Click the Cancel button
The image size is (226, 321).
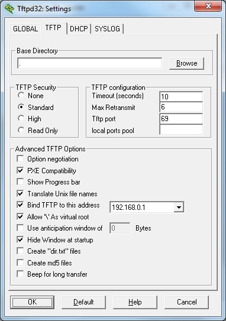coord(187,302)
